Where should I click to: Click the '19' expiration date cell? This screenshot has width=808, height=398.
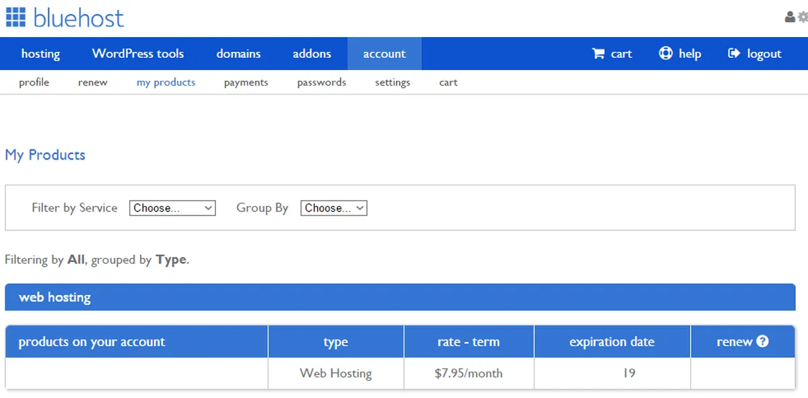pyautogui.click(x=612, y=373)
